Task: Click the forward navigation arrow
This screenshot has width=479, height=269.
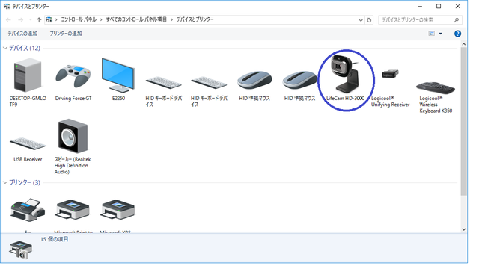Action: coord(20,20)
